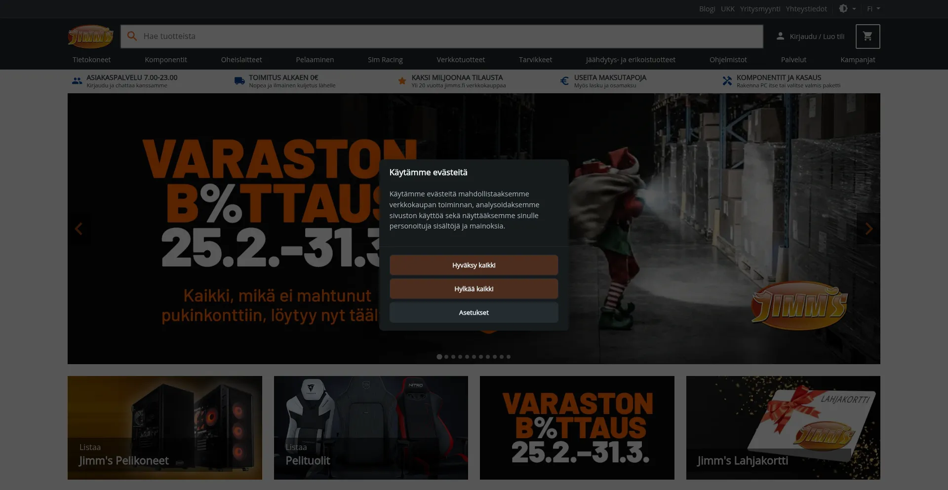Open the small Varaston B%ttaus tile
This screenshot has width=948, height=490.
coord(577,428)
